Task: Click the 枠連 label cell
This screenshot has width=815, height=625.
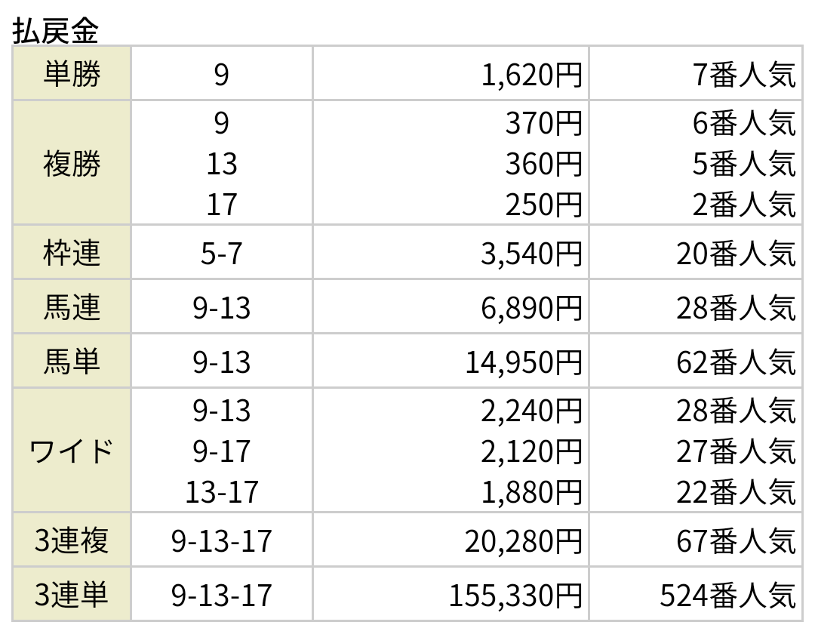Action: (x=72, y=253)
